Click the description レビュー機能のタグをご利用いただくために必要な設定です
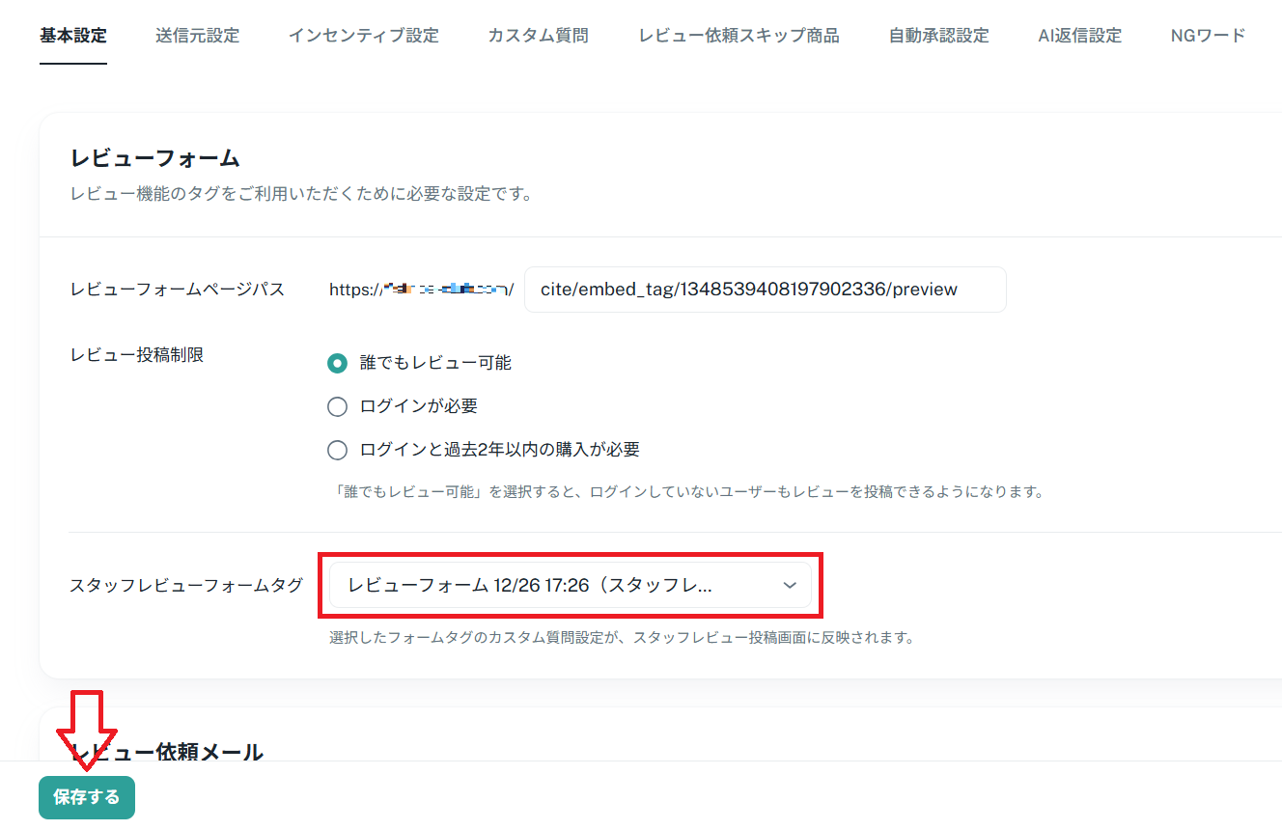Viewport: 1282px width, 830px height. tap(301, 194)
